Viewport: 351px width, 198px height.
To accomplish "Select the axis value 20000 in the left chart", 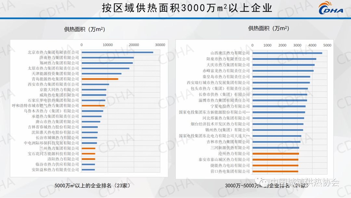I will click(x=134, y=45).
